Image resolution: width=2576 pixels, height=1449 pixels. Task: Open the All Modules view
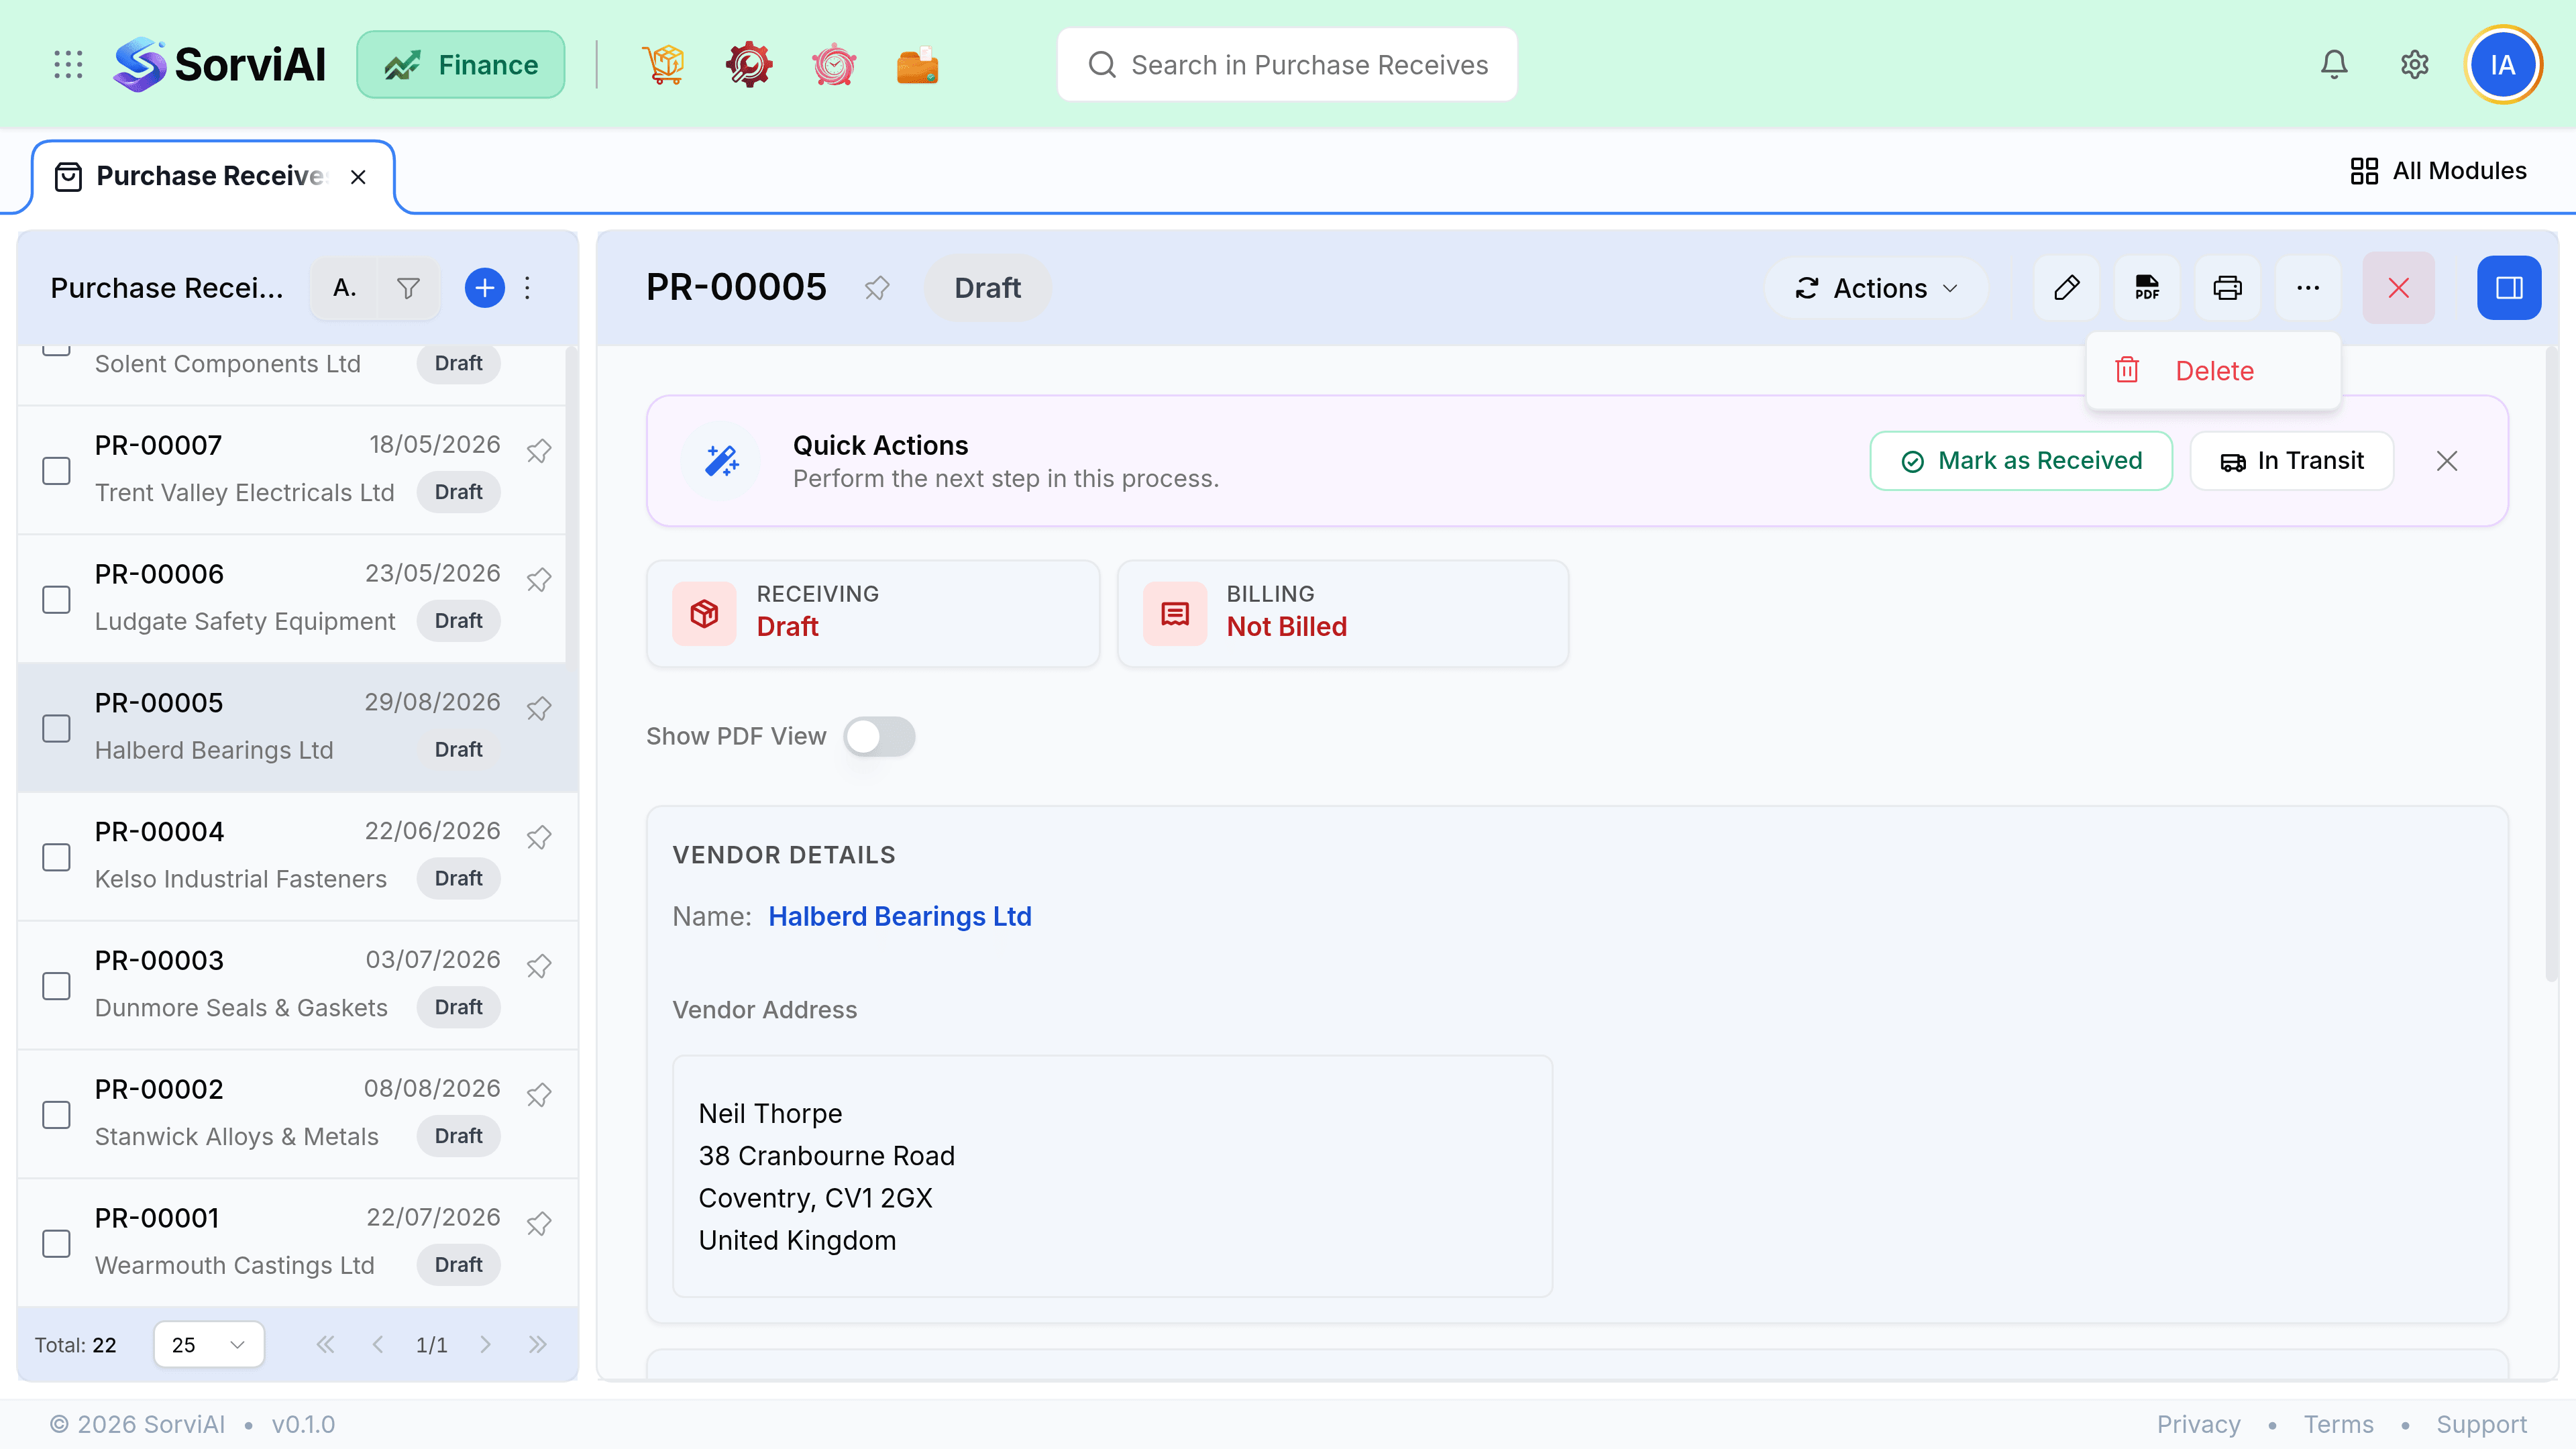click(x=2437, y=171)
